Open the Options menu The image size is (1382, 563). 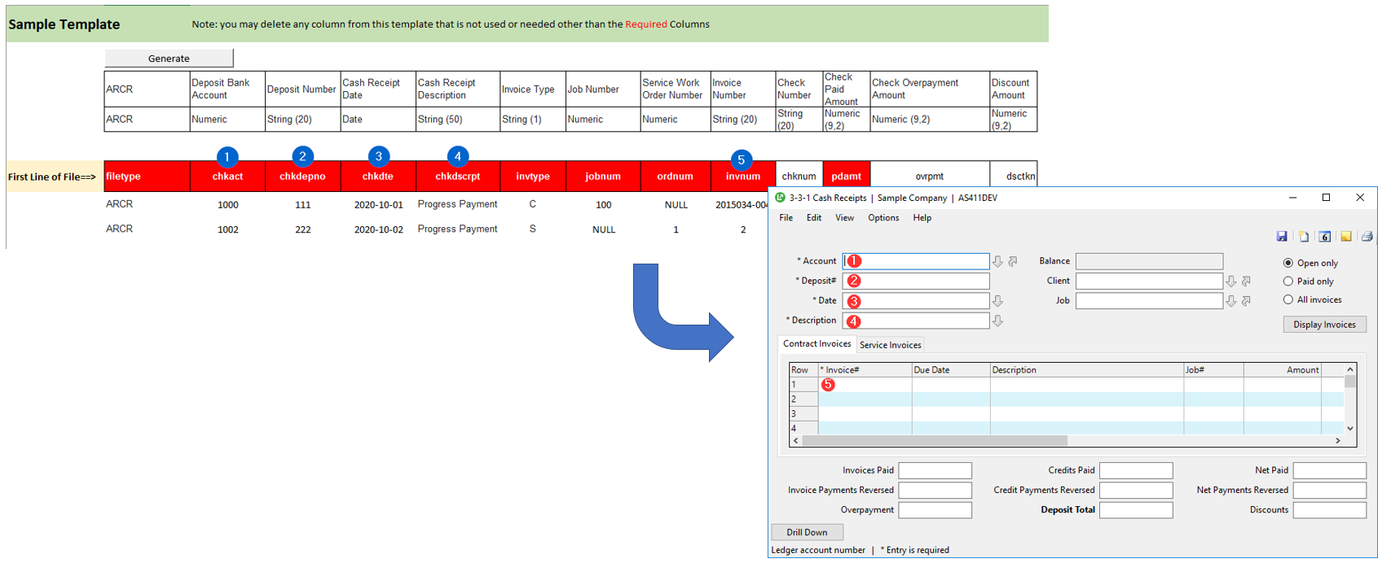(x=883, y=218)
